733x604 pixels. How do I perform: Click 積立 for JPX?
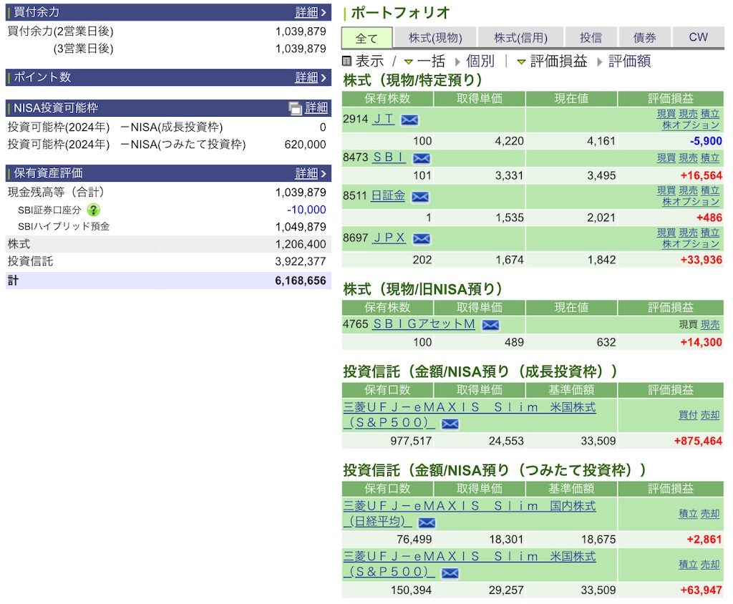[x=710, y=233]
